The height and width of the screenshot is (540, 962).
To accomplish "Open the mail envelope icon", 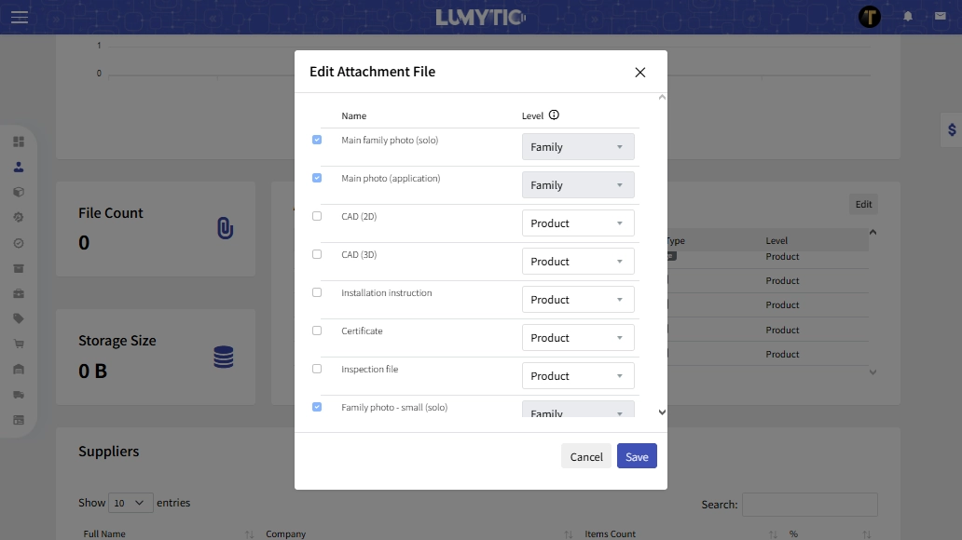I will coord(940,17).
